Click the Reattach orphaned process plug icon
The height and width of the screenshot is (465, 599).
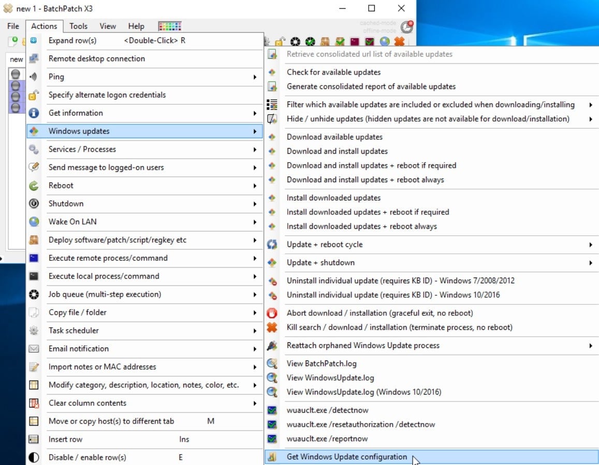coord(272,345)
